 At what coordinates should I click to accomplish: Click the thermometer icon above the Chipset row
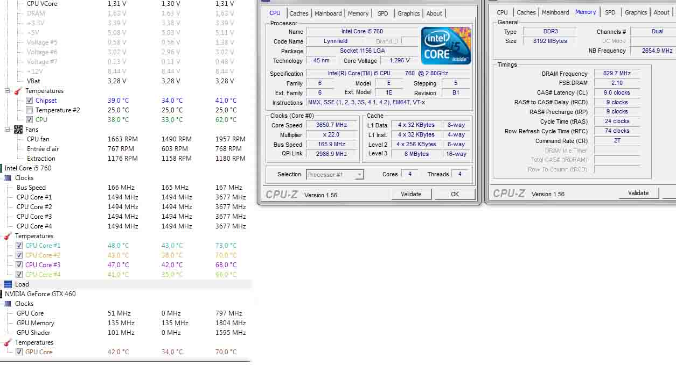click(x=18, y=91)
